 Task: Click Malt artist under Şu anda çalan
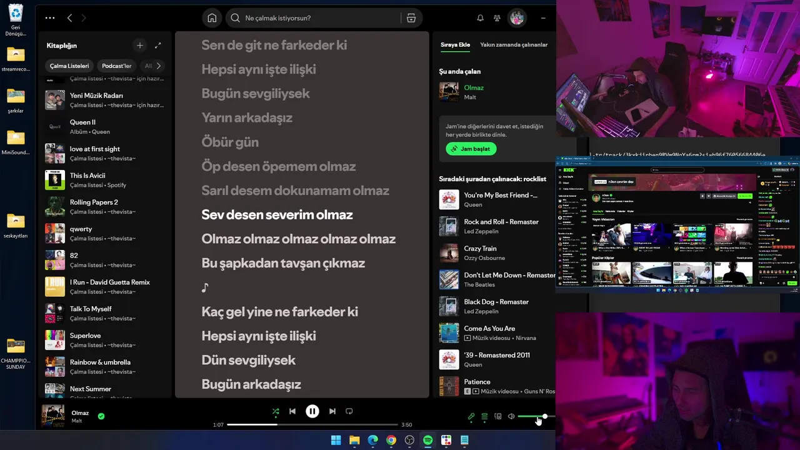tap(470, 97)
